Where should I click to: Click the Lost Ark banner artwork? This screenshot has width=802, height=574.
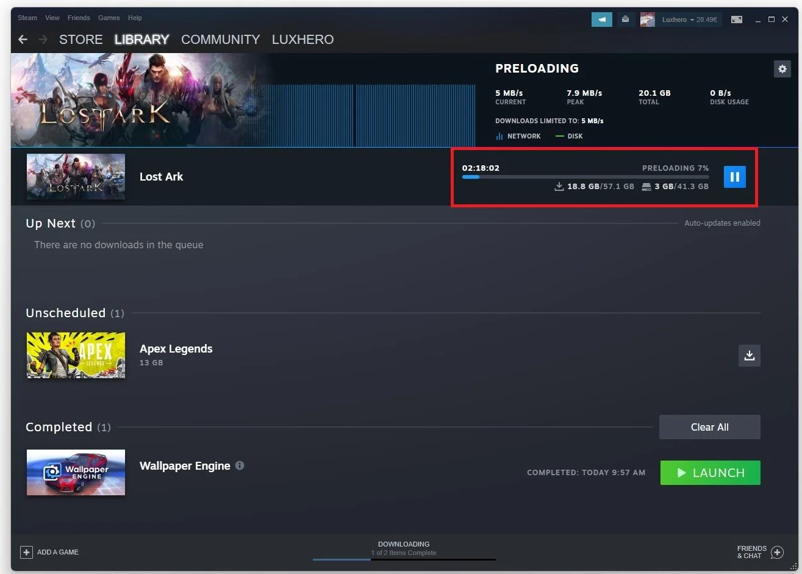coord(140,99)
